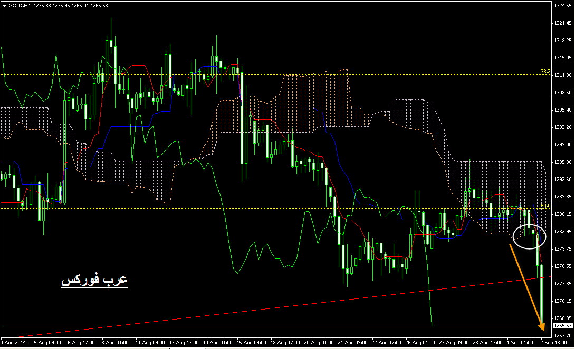Screen dimensions: 575x349
Task: Click the 5 Aug 09:00 time label
Action: 47,343
